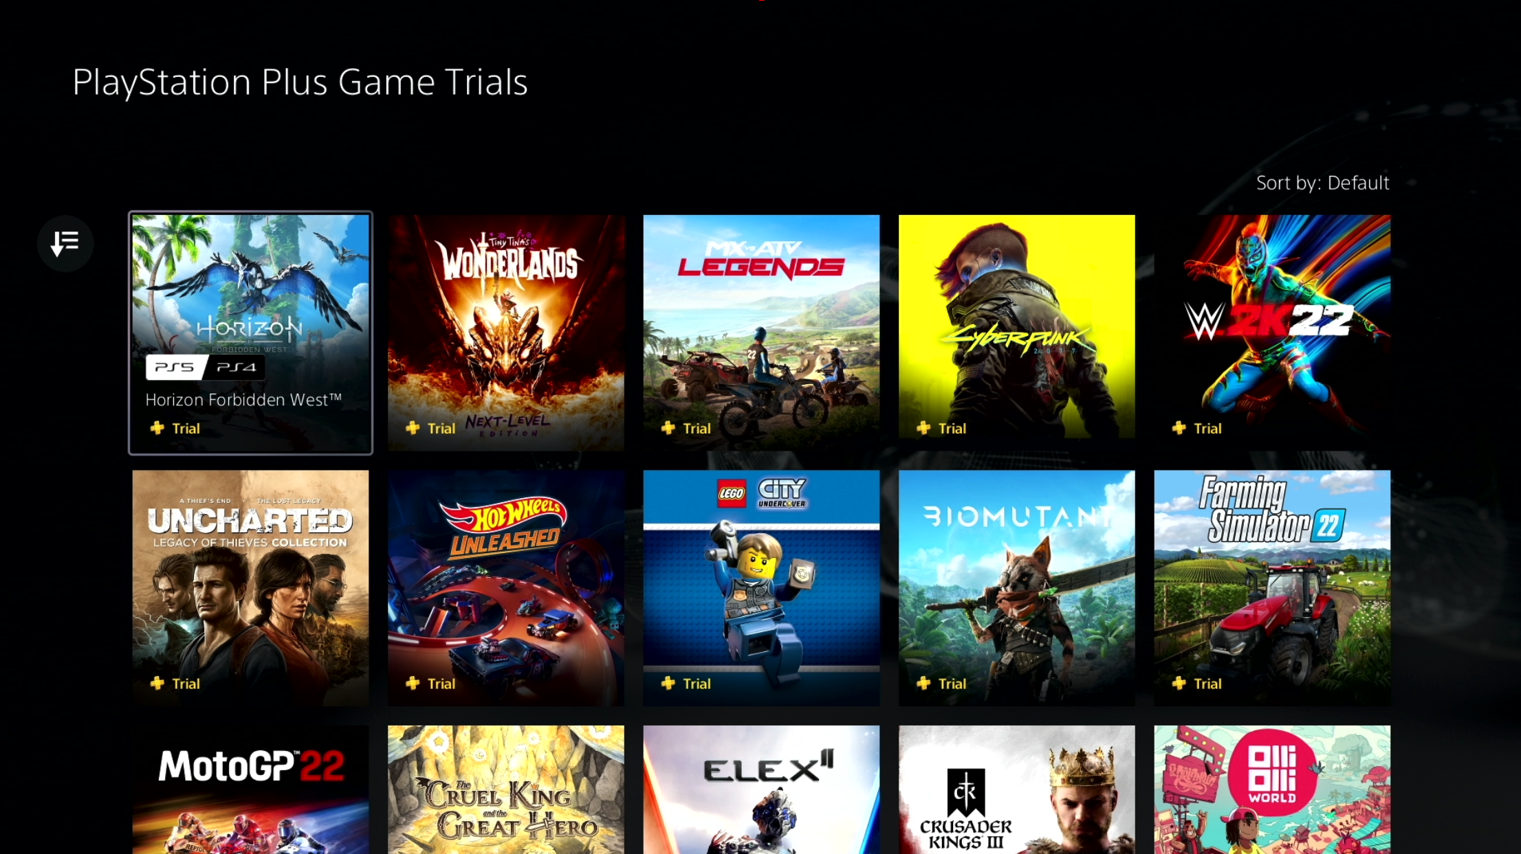Image resolution: width=1521 pixels, height=854 pixels.
Task: Toggle the Trial badge on LEGO City Undercover
Action: click(686, 683)
